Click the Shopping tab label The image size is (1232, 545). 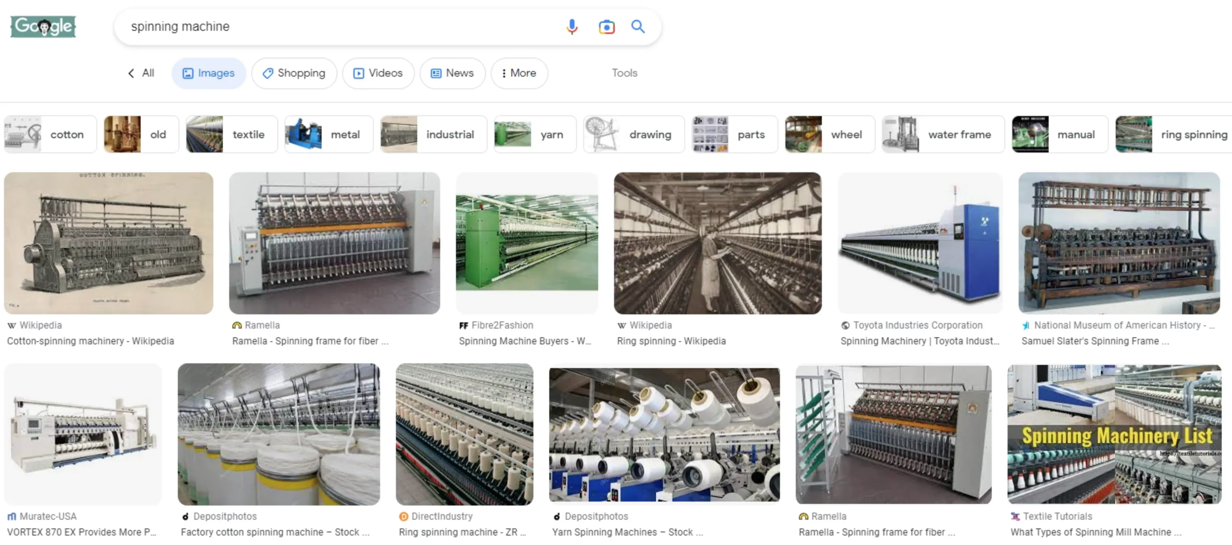click(x=301, y=73)
